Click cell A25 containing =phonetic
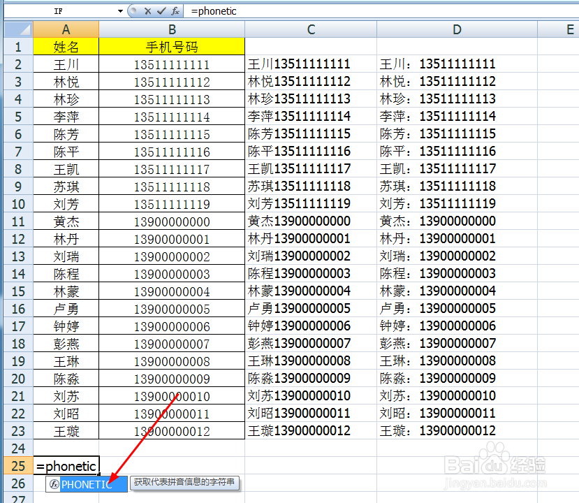 (x=66, y=466)
